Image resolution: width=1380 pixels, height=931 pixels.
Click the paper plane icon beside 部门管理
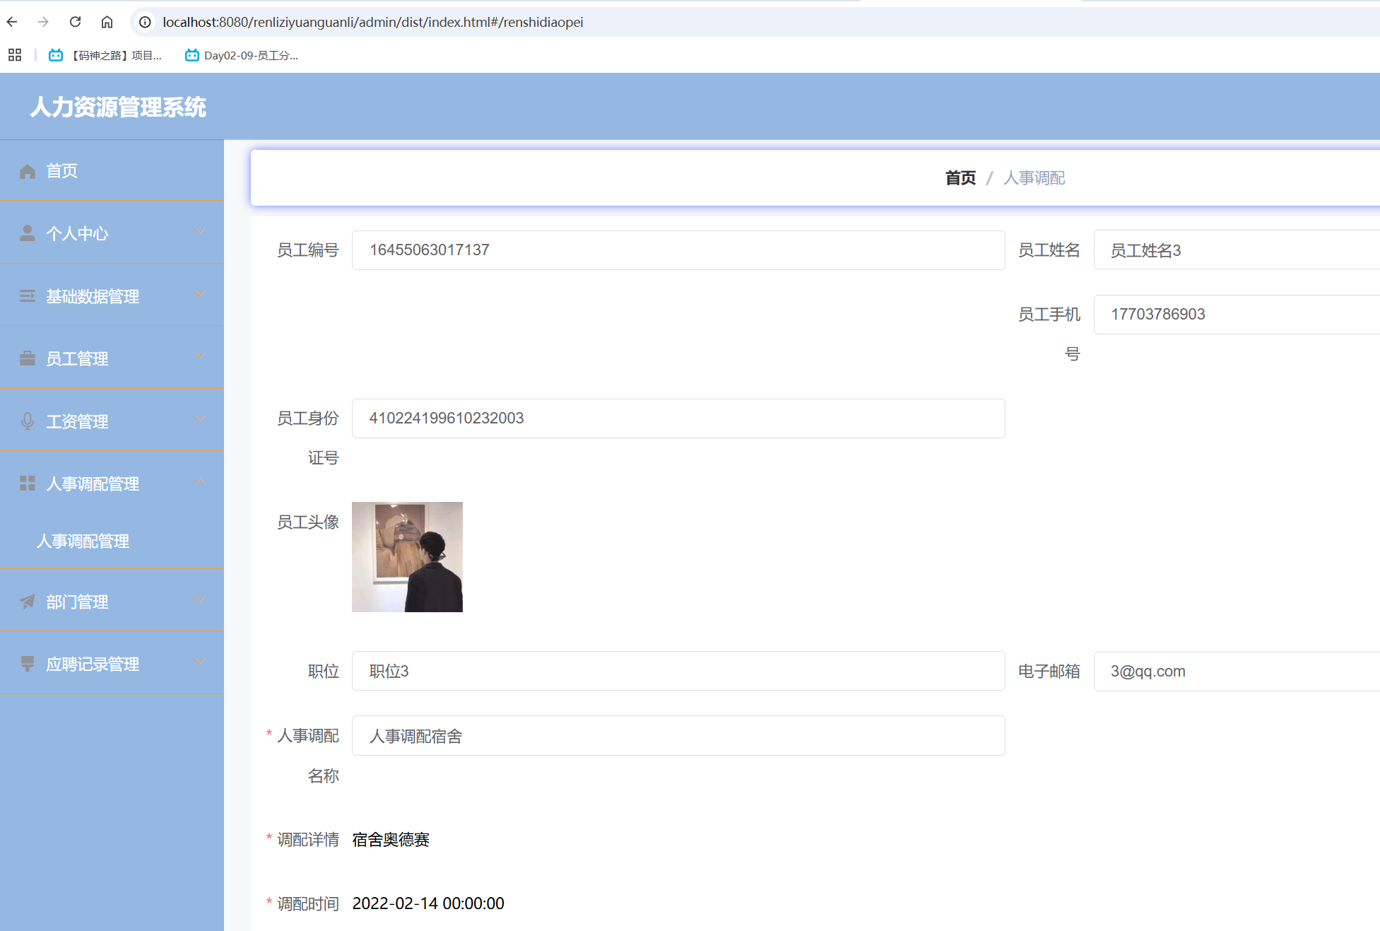pyautogui.click(x=28, y=602)
